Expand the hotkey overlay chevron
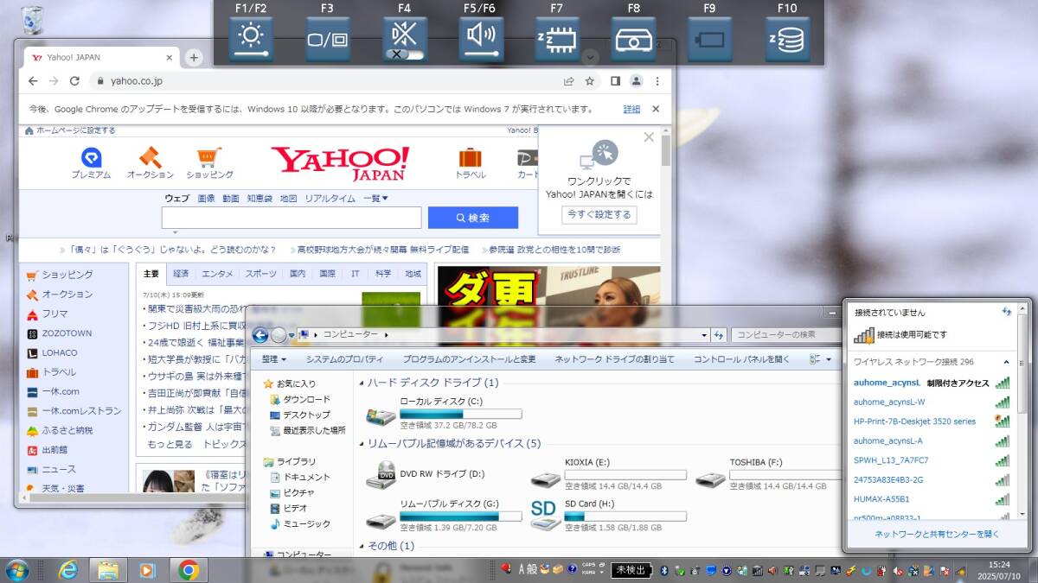 pyautogui.click(x=590, y=57)
